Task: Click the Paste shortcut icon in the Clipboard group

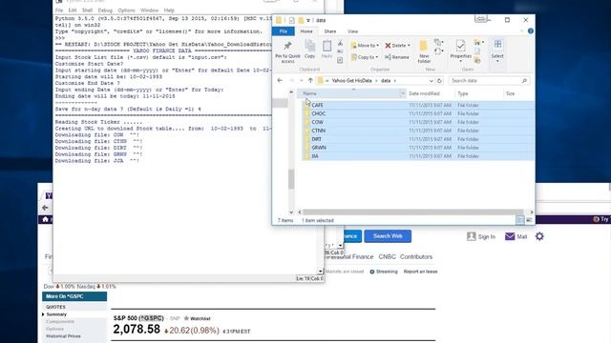Action: pyautogui.click(x=340, y=60)
